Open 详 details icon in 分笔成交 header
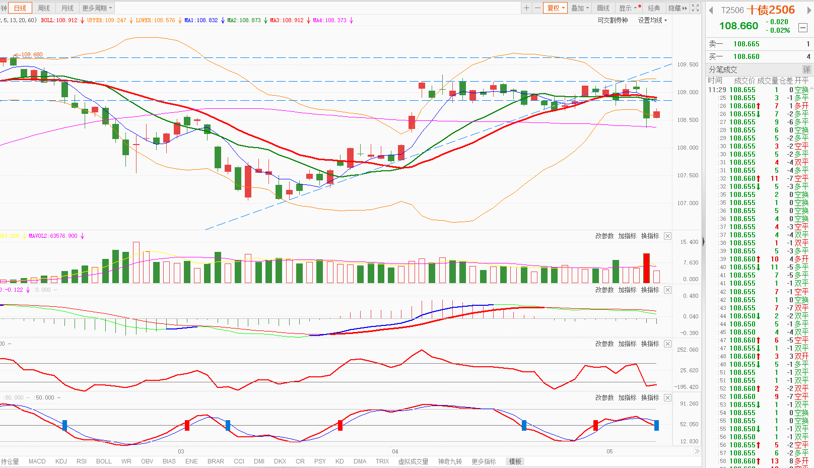The image size is (814, 468). coord(806,70)
